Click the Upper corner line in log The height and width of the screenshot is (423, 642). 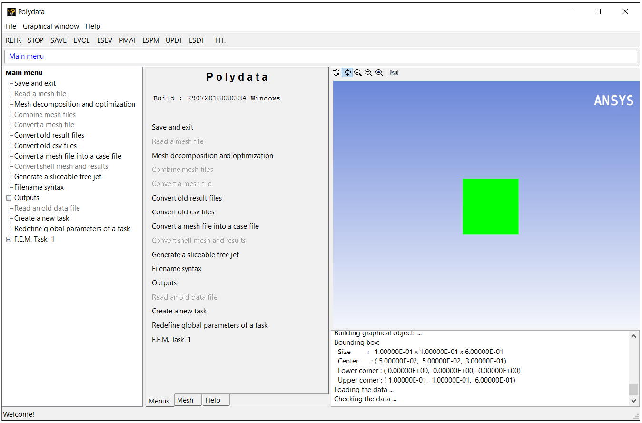(x=426, y=380)
